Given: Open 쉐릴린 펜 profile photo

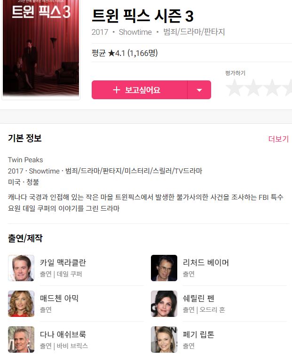Looking at the screenshot, I should pyautogui.click(x=164, y=304).
